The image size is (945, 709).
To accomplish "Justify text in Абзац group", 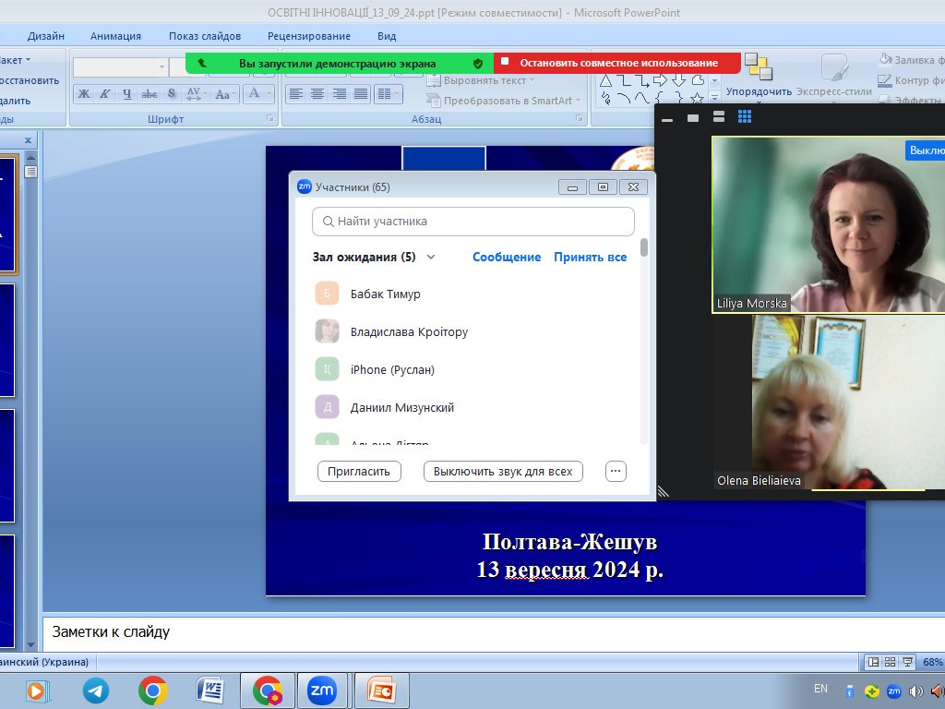I will point(361,94).
